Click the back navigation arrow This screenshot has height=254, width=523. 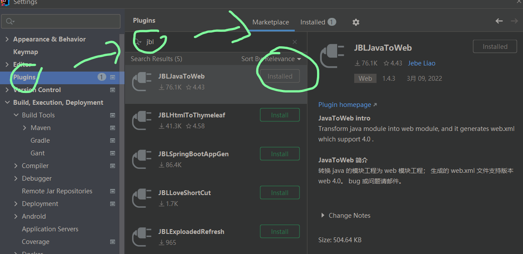[499, 21]
